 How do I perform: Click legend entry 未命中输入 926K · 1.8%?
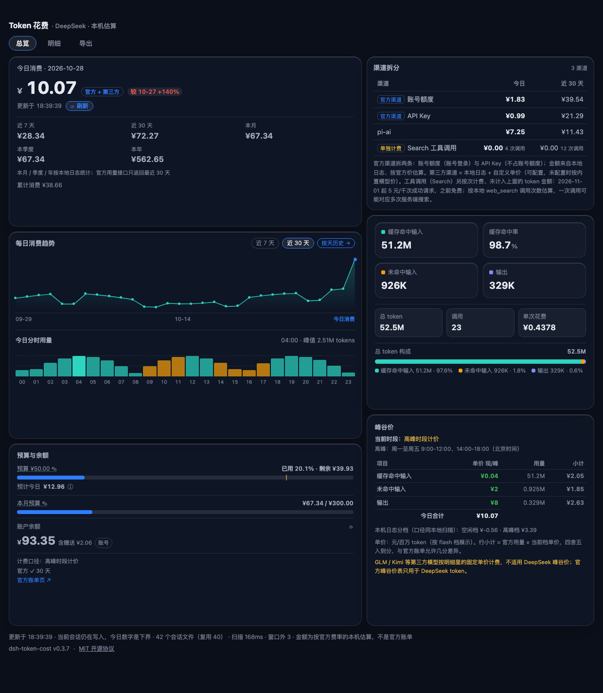[x=492, y=371]
